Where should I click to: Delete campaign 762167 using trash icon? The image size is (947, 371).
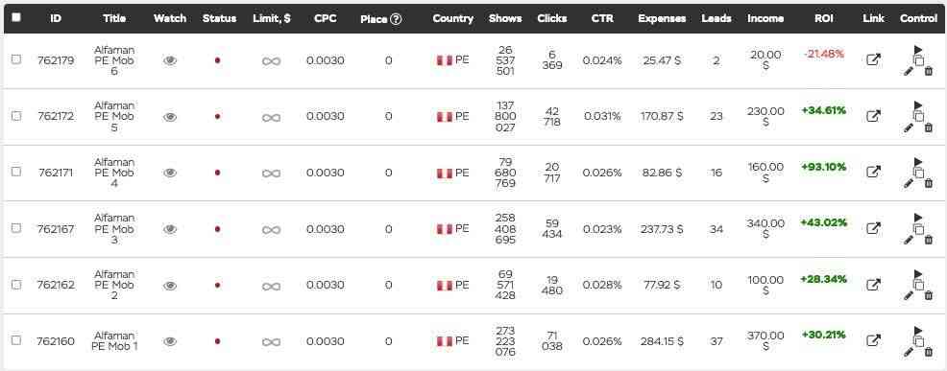click(929, 240)
